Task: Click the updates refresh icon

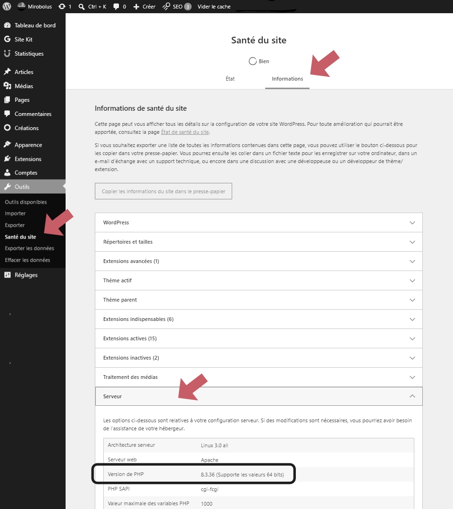Action: (62, 7)
